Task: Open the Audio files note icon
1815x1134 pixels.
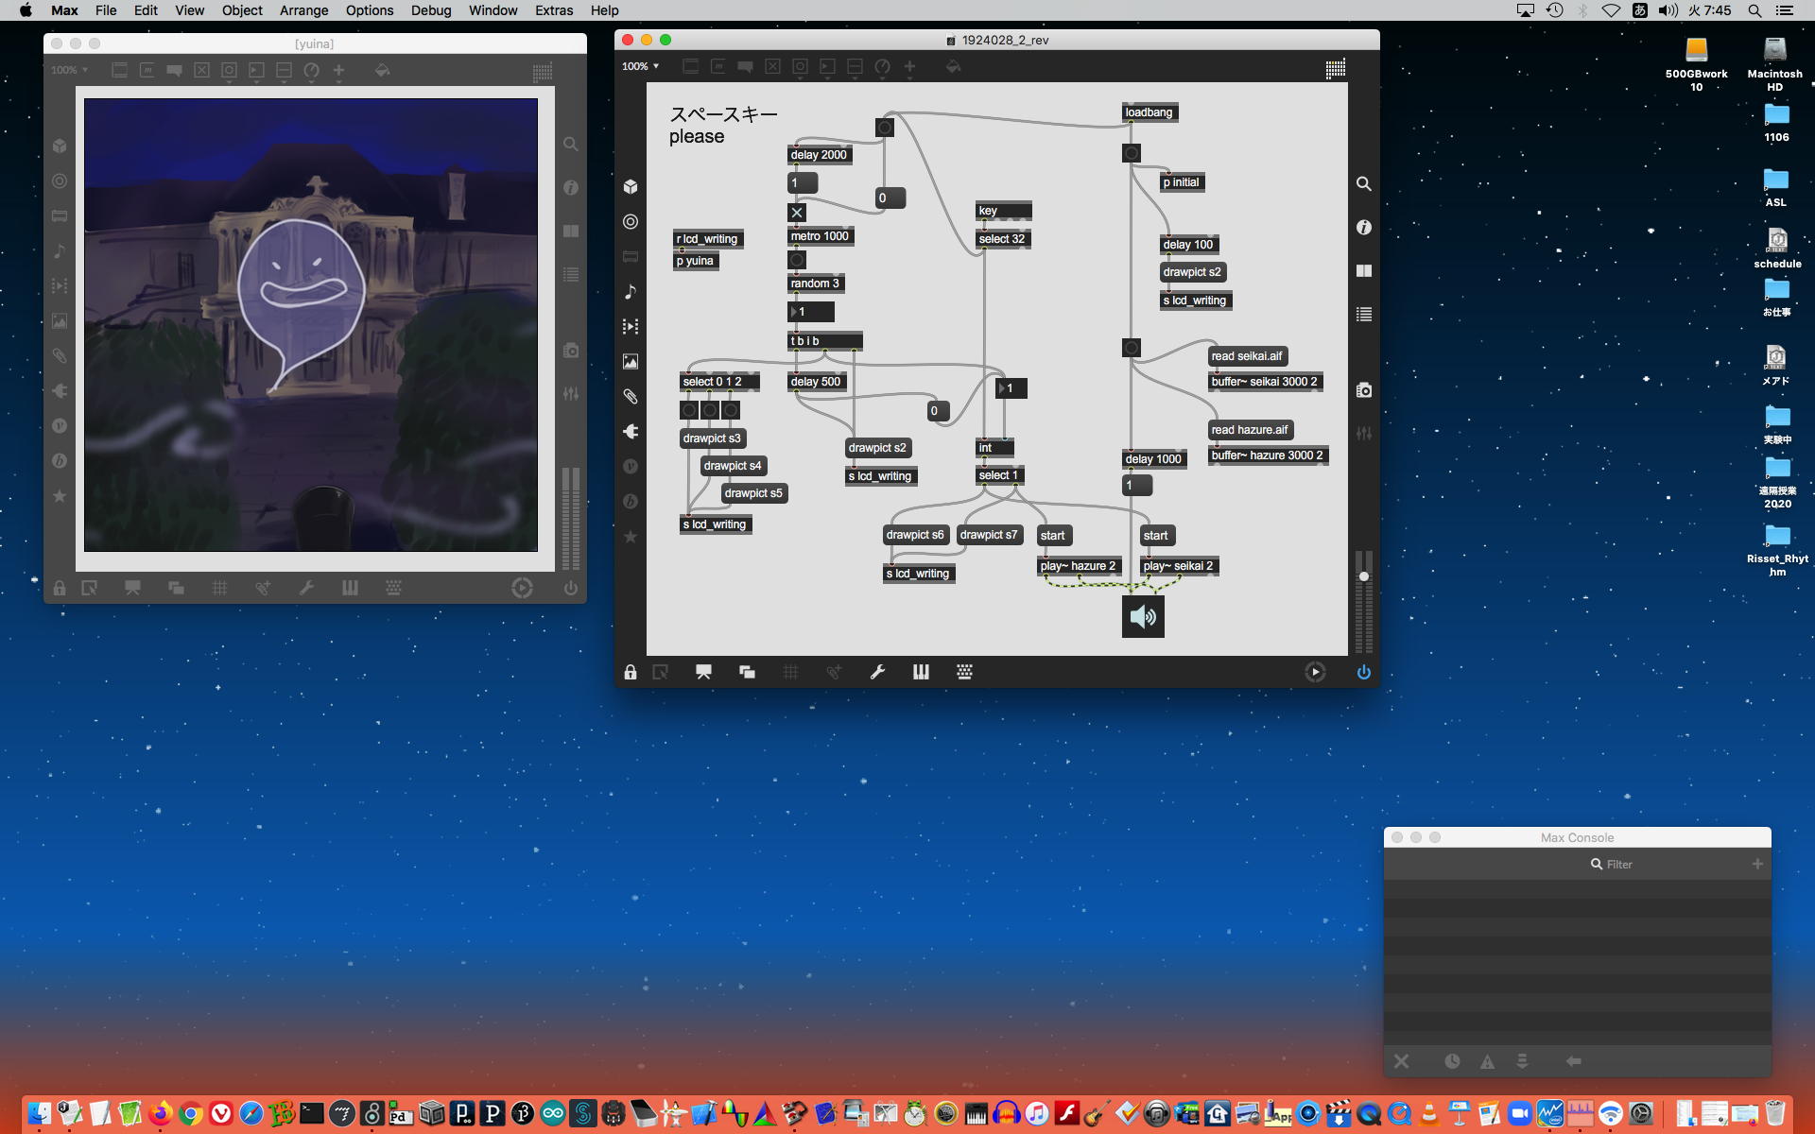Action: tap(631, 292)
